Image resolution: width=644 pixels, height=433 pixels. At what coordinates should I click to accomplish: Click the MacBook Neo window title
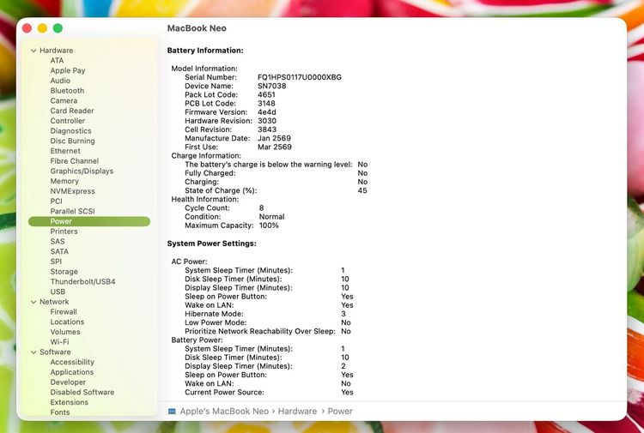click(x=197, y=28)
